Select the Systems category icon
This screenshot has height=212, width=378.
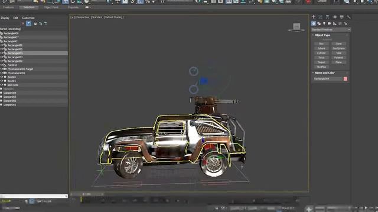[346, 24]
